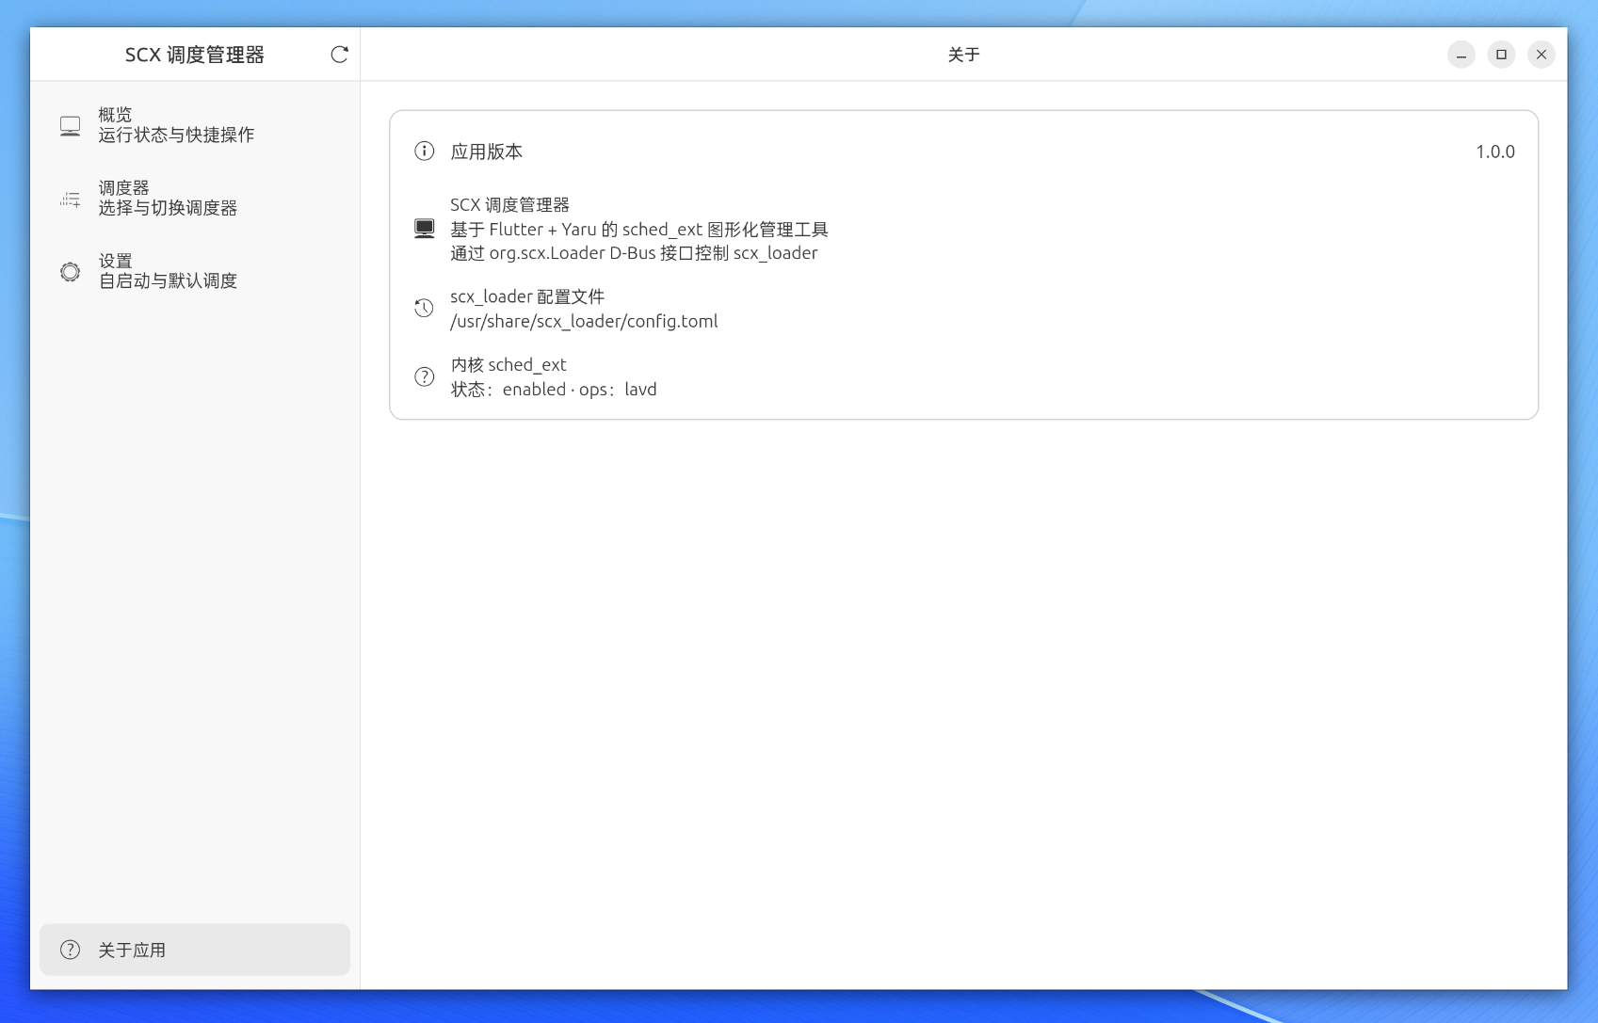The height and width of the screenshot is (1023, 1598).
Task: Click the 基于 Flutter + Yaru description line
Action: click(x=639, y=230)
